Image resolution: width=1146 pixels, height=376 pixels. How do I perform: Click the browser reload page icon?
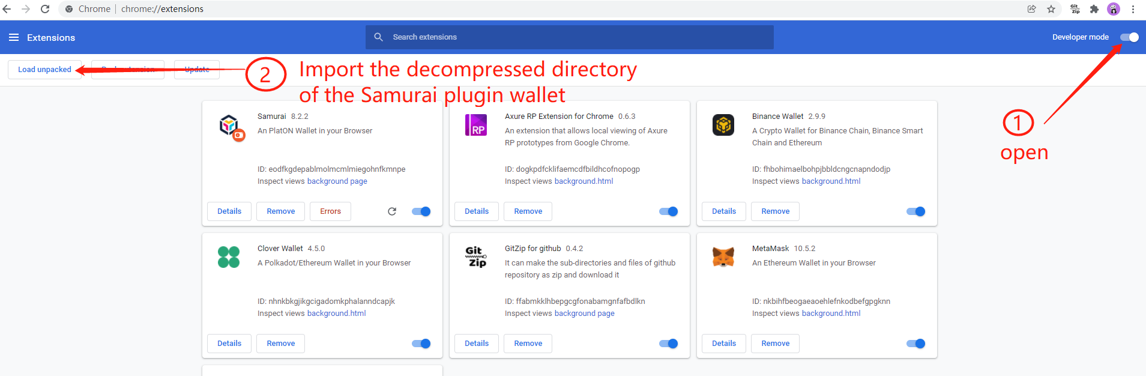click(x=45, y=9)
